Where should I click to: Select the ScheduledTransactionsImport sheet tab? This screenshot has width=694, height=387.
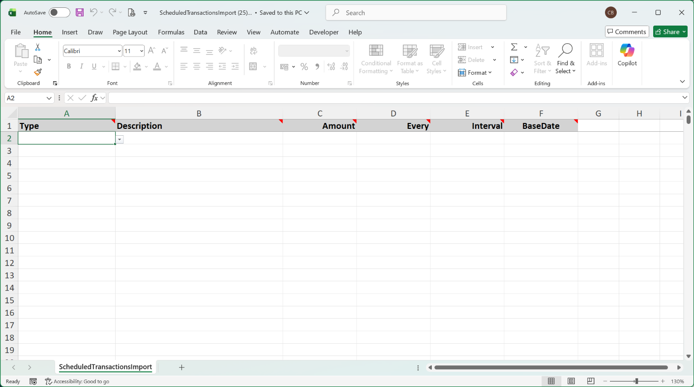(x=105, y=367)
